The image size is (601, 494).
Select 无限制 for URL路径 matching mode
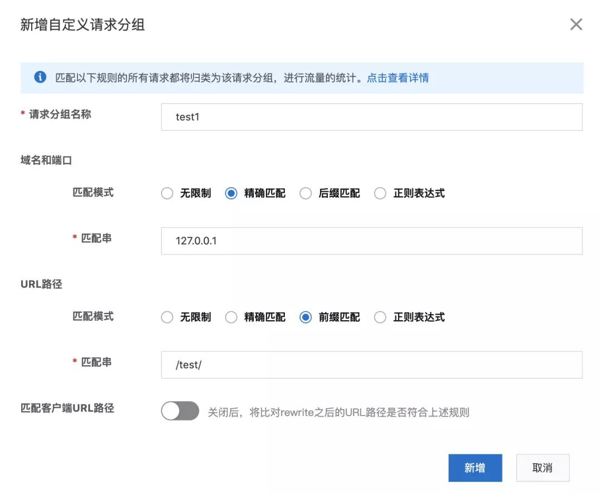pos(167,317)
